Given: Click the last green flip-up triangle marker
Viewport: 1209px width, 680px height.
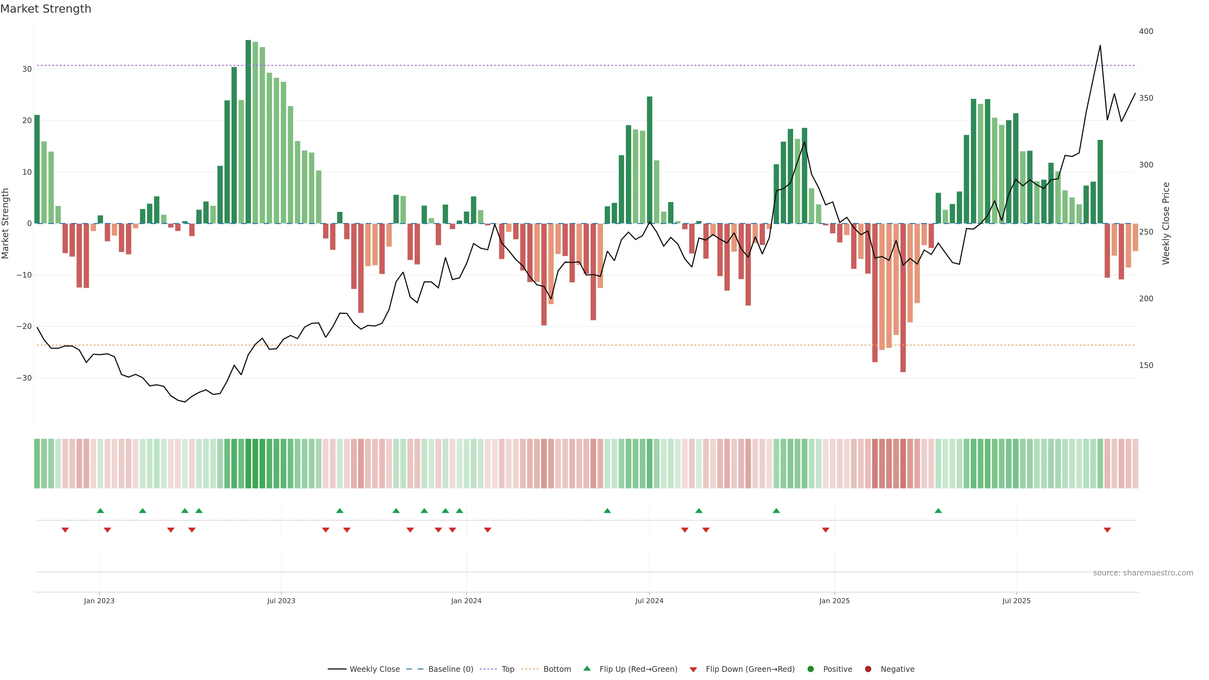Looking at the screenshot, I should [938, 511].
